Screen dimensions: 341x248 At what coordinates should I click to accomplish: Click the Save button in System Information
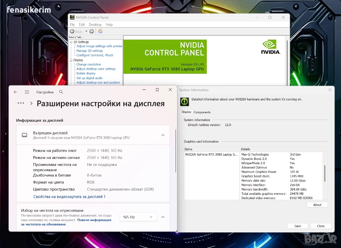[298, 226]
